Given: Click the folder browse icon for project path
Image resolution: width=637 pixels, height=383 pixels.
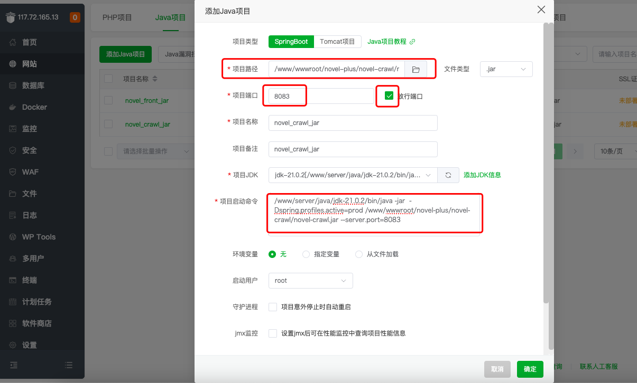Looking at the screenshot, I should [x=416, y=70].
